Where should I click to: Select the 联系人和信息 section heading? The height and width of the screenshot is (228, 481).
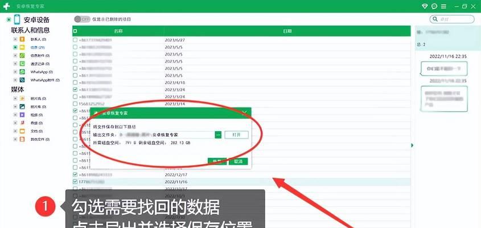coord(30,30)
